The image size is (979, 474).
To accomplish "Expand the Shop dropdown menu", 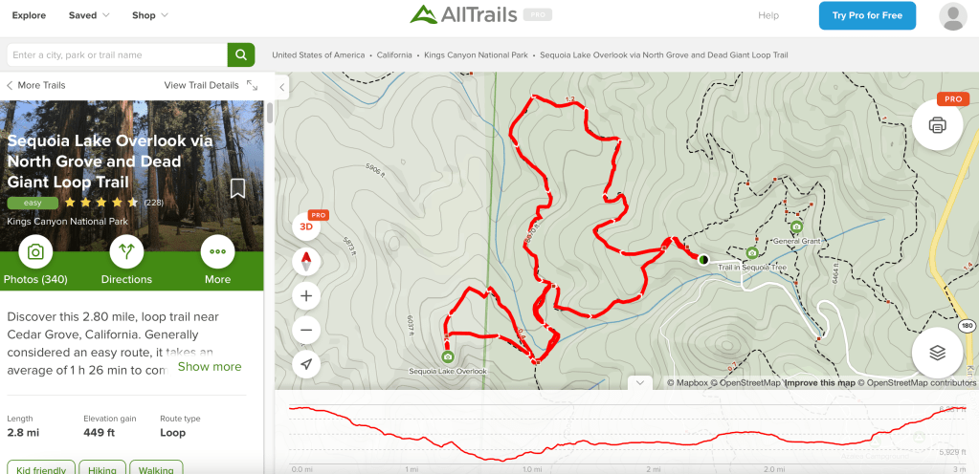I will click(x=150, y=15).
